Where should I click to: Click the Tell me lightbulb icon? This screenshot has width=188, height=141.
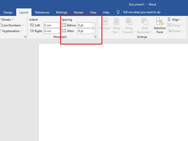pyautogui.click(x=118, y=12)
